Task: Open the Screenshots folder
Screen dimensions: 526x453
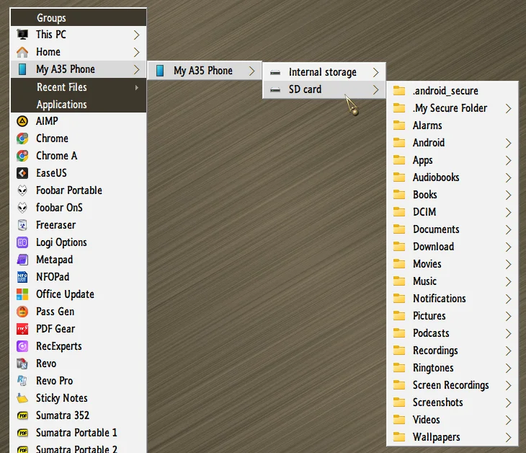Action: click(453, 403)
